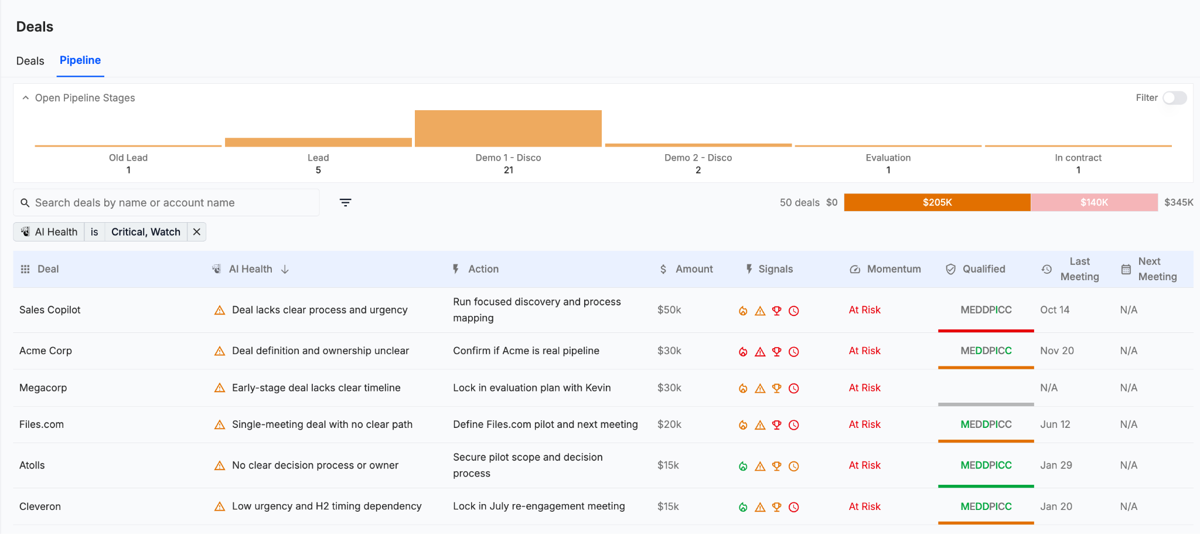Click Sales Copilot warning triangle AI Health icon
1200x534 pixels.
pyautogui.click(x=220, y=310)
